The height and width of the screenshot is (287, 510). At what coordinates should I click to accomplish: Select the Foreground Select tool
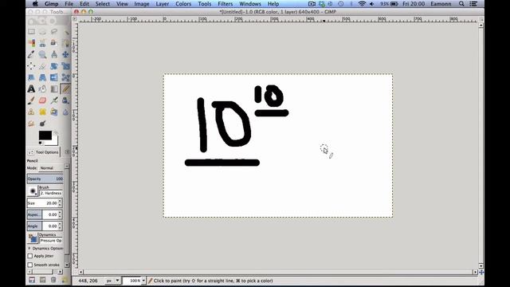pyautogui.click(x=54, y=43)
